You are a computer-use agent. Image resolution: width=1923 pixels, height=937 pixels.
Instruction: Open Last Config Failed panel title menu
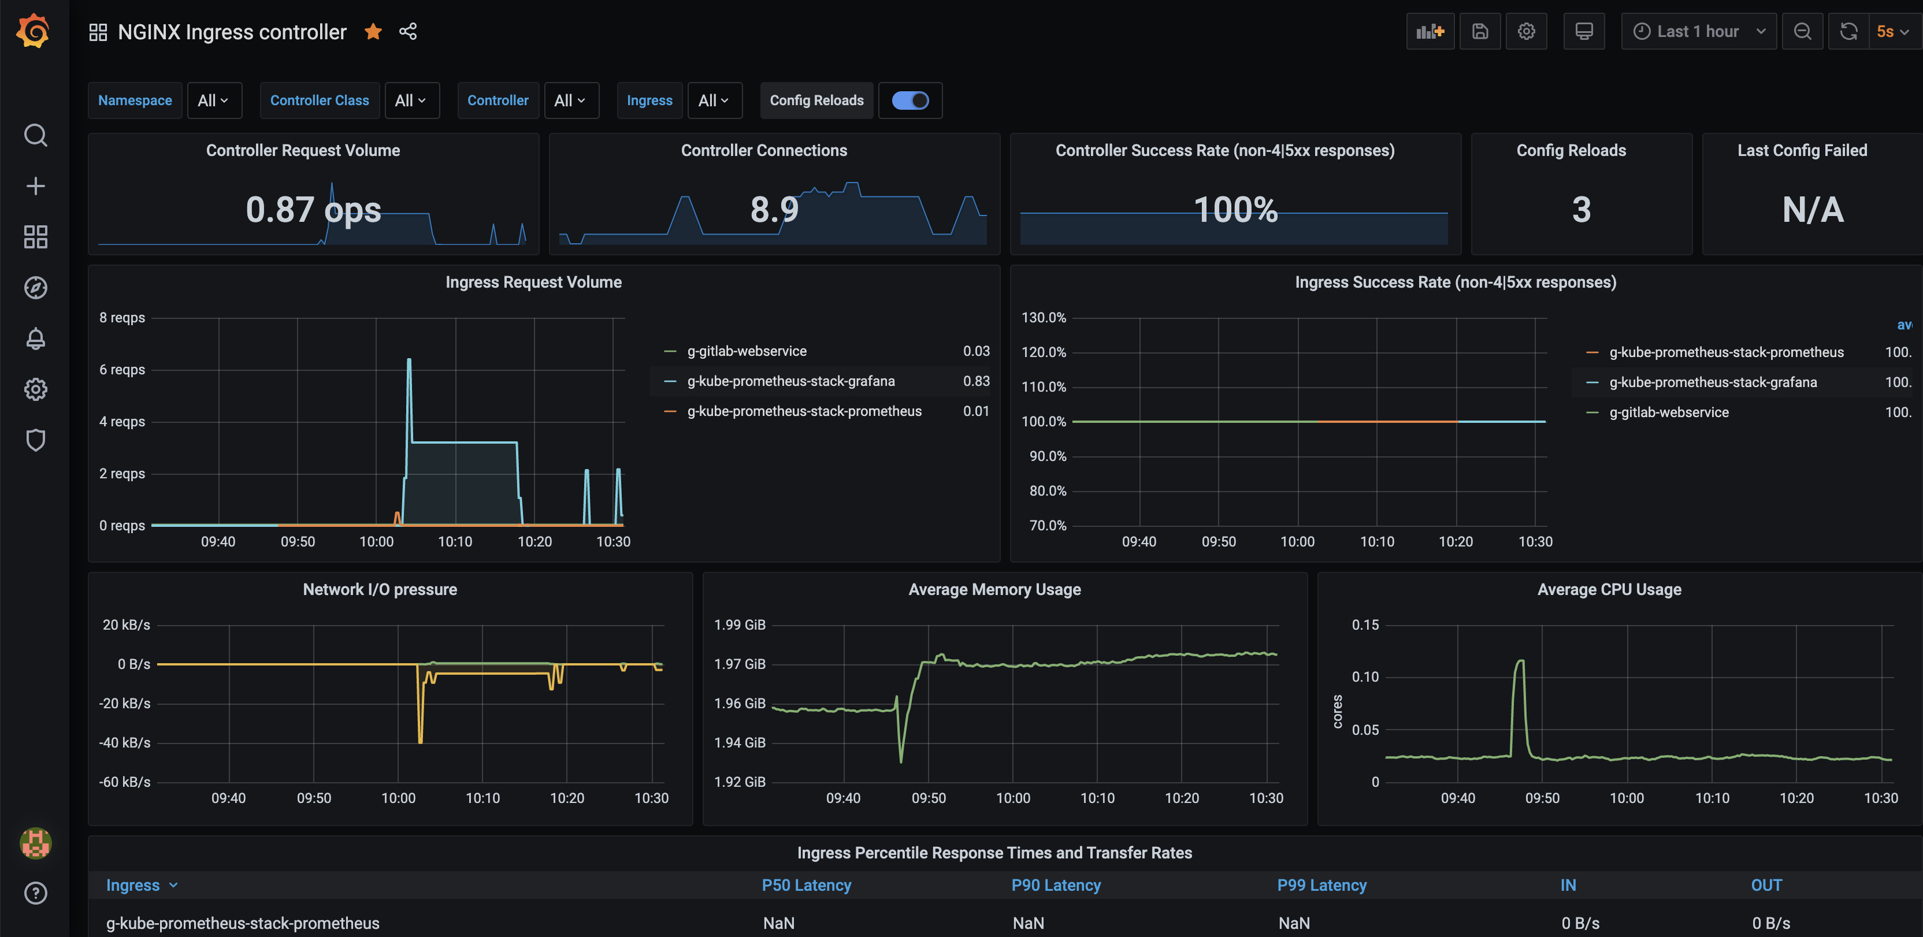(1802, 150)
